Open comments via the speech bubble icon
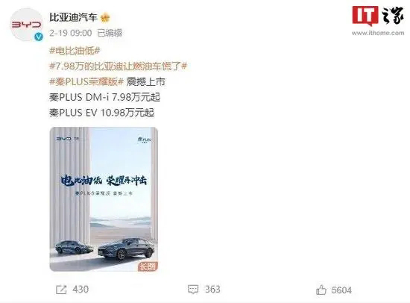 [x=193, y=290]
